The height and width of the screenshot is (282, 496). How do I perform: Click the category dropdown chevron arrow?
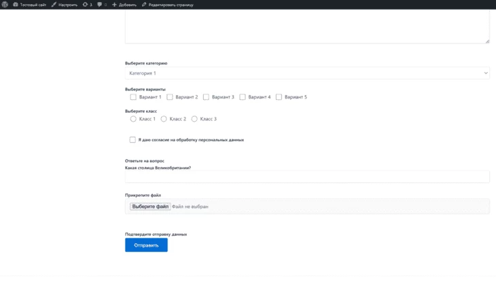point(486,73)
